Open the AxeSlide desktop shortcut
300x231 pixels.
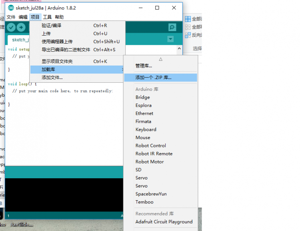click(x=22, y=224)
